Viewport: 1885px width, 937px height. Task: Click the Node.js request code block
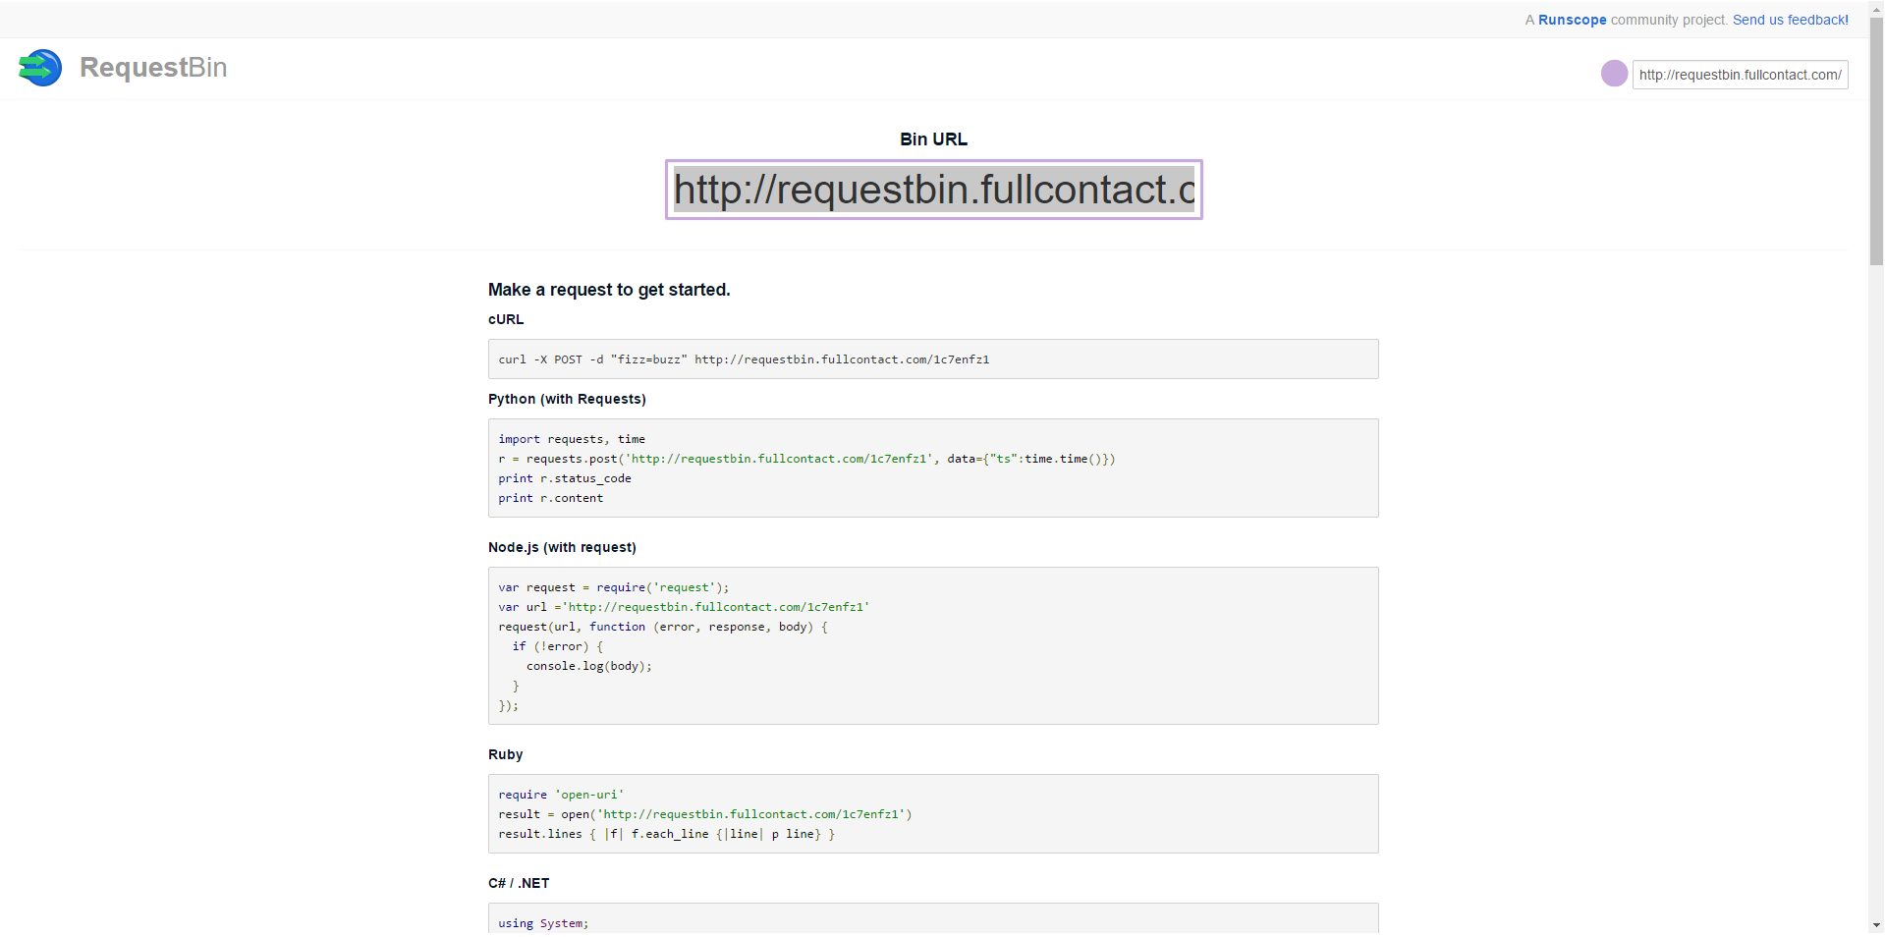click(933, 646)
